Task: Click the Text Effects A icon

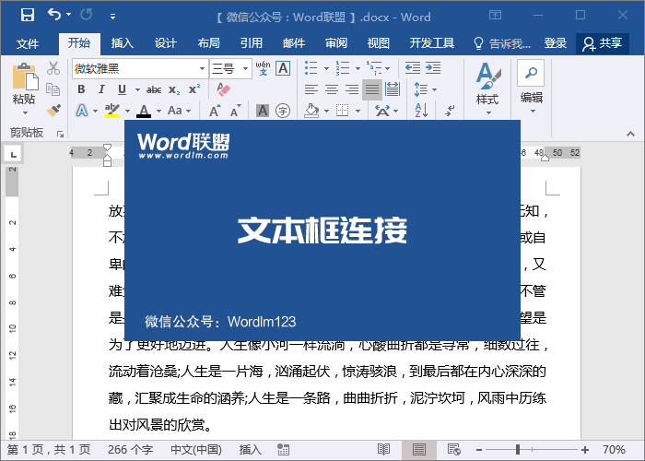Action: (82, 111)
